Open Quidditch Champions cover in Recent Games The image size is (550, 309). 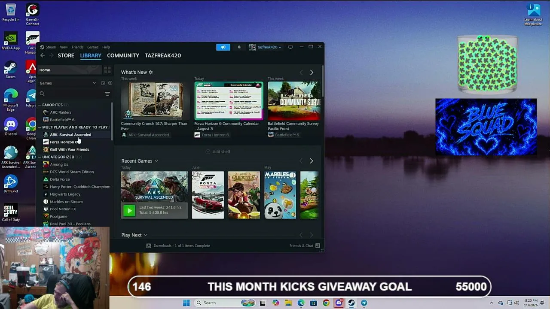244,195
